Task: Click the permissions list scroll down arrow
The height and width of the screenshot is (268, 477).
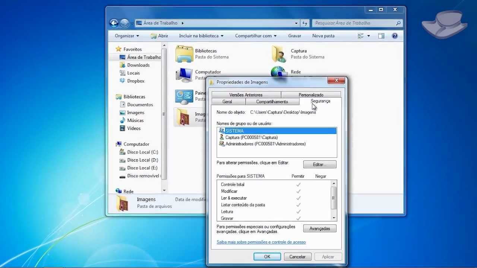Action: point(334,218)
